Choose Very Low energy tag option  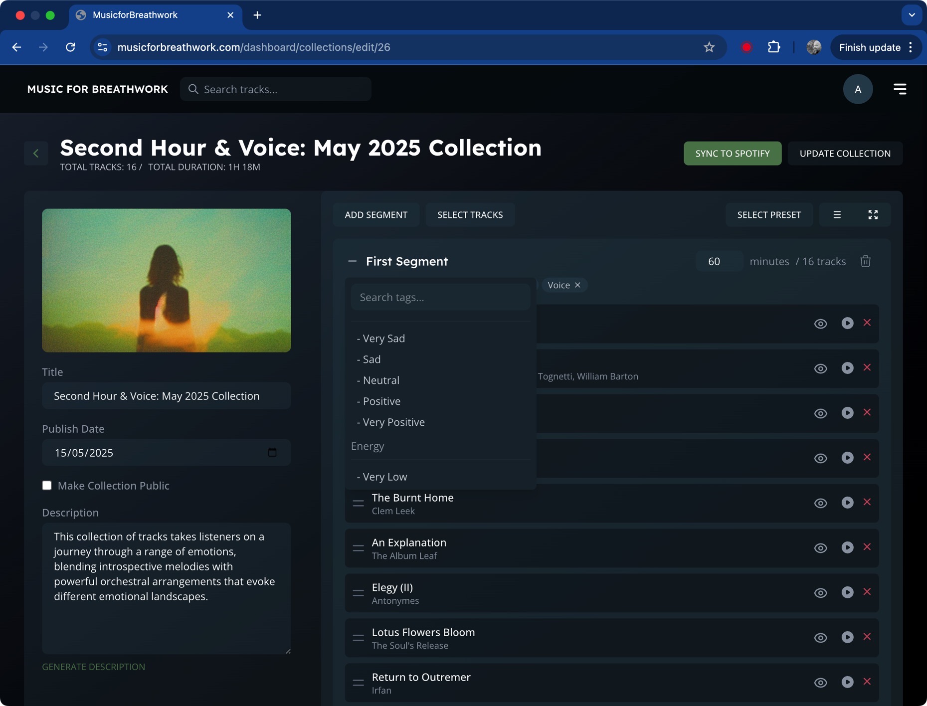[x=382, y=477]
